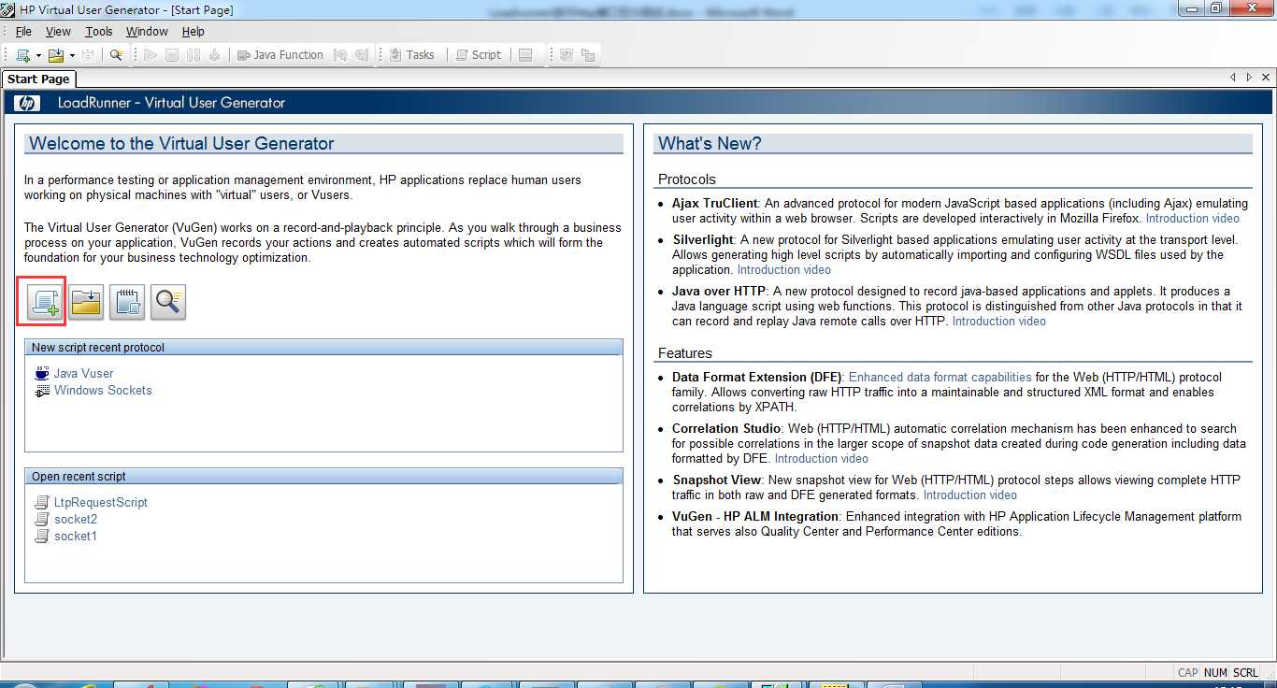Click New Script icon in the toolbar
Screen dimensions: 1277x688
click(22, 55)
